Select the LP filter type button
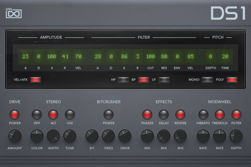251x167 pixels. pos(164,80)
